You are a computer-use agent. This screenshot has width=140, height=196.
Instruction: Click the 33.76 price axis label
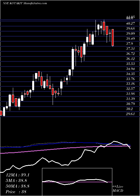click(x=130, y=79)
